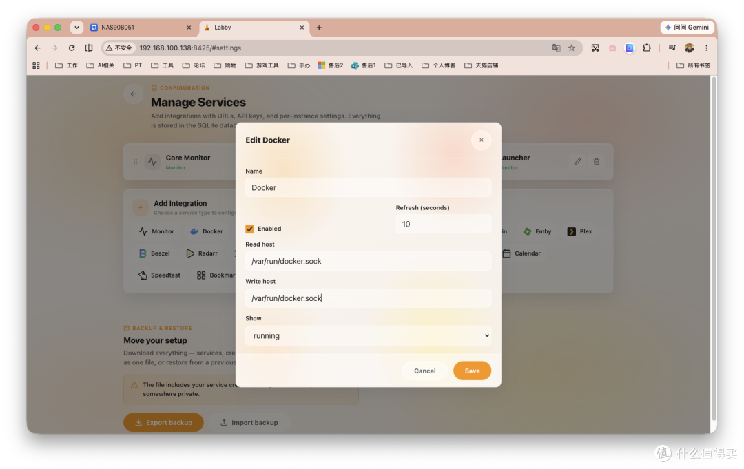Click the profile avatar icon
The image size is (744, 469).
(x=690, y=48)
